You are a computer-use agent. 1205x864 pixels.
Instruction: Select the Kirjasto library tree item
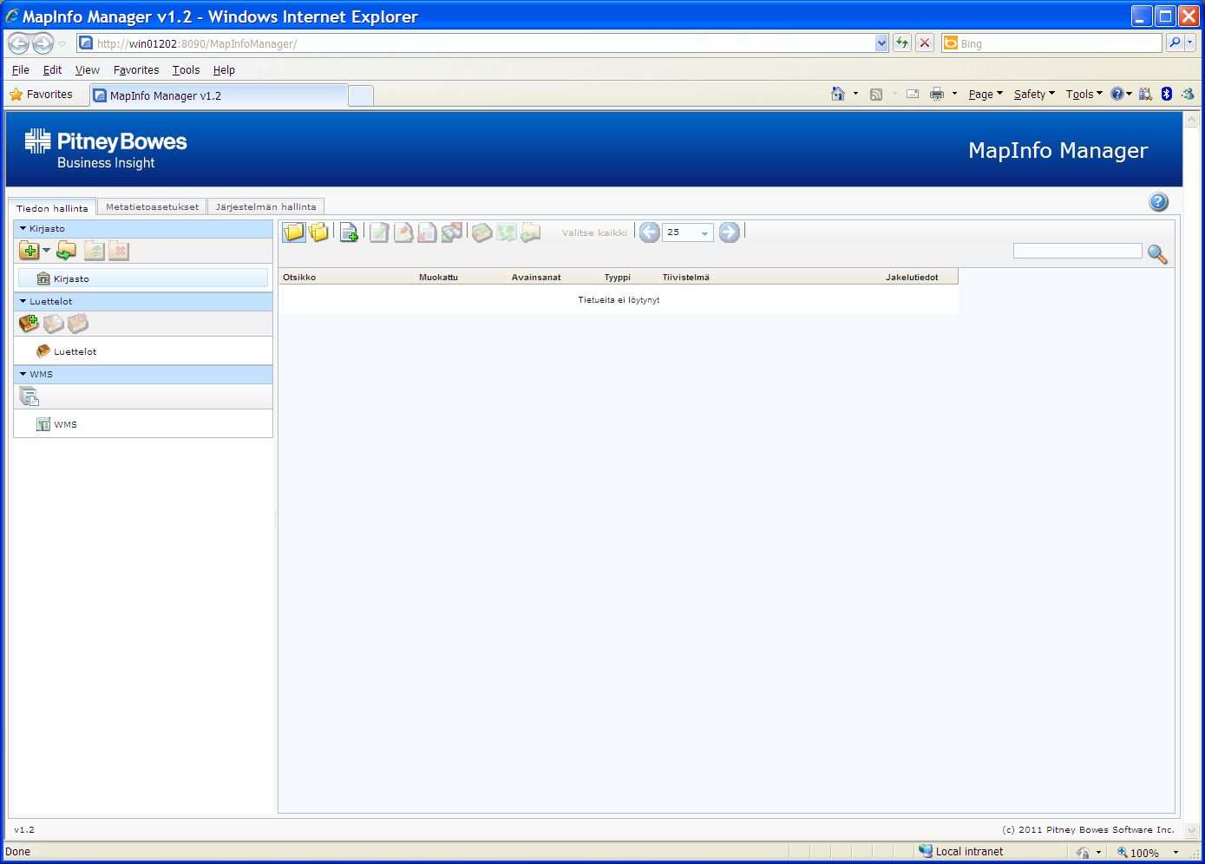143,278
